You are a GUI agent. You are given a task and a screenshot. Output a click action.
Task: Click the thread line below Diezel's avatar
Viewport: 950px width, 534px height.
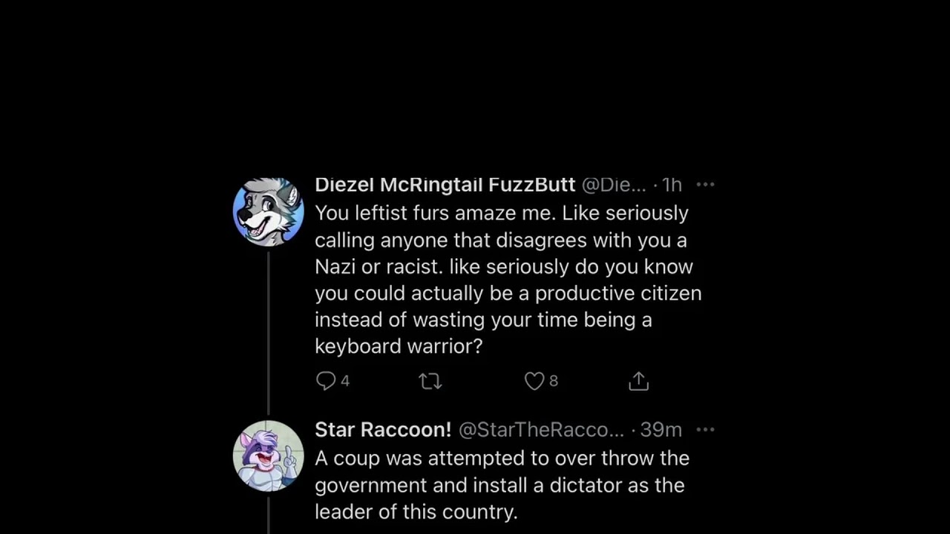(269, 334)
